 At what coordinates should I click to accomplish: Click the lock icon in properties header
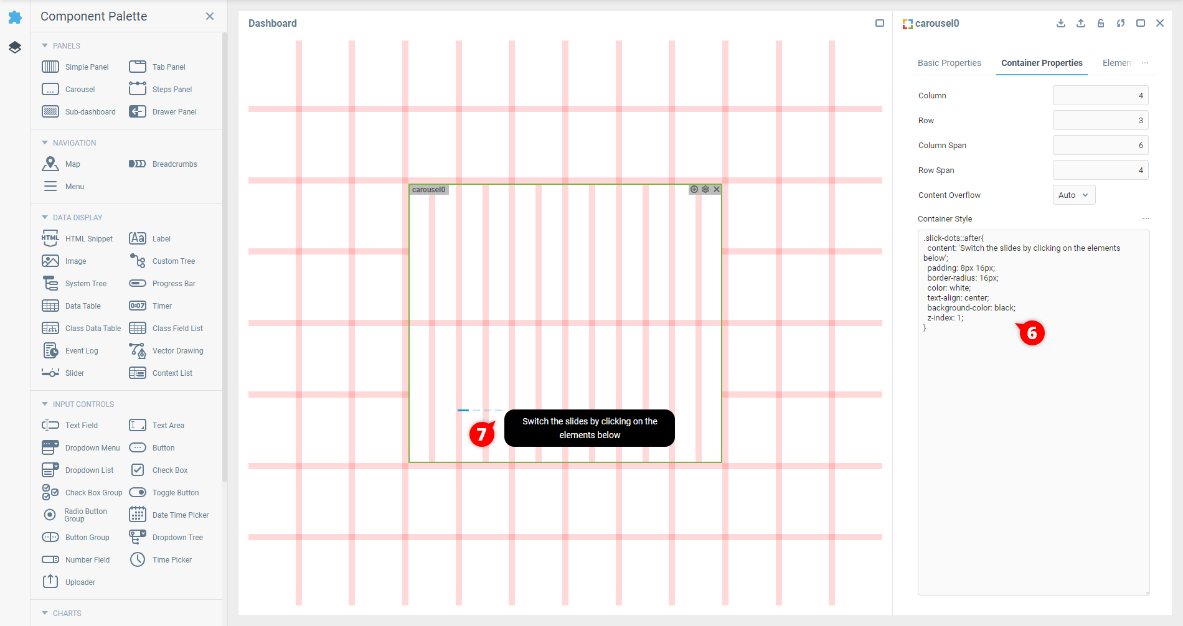[1101, 24]
